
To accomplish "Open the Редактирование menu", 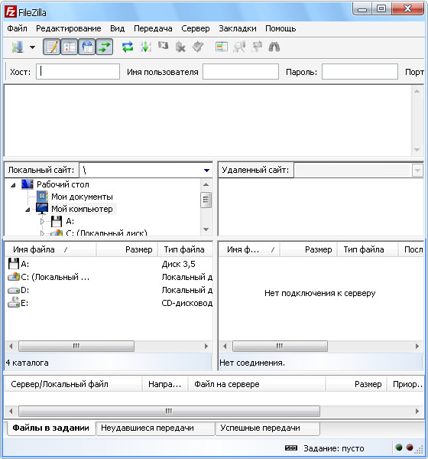I will [x=69, y=28].
